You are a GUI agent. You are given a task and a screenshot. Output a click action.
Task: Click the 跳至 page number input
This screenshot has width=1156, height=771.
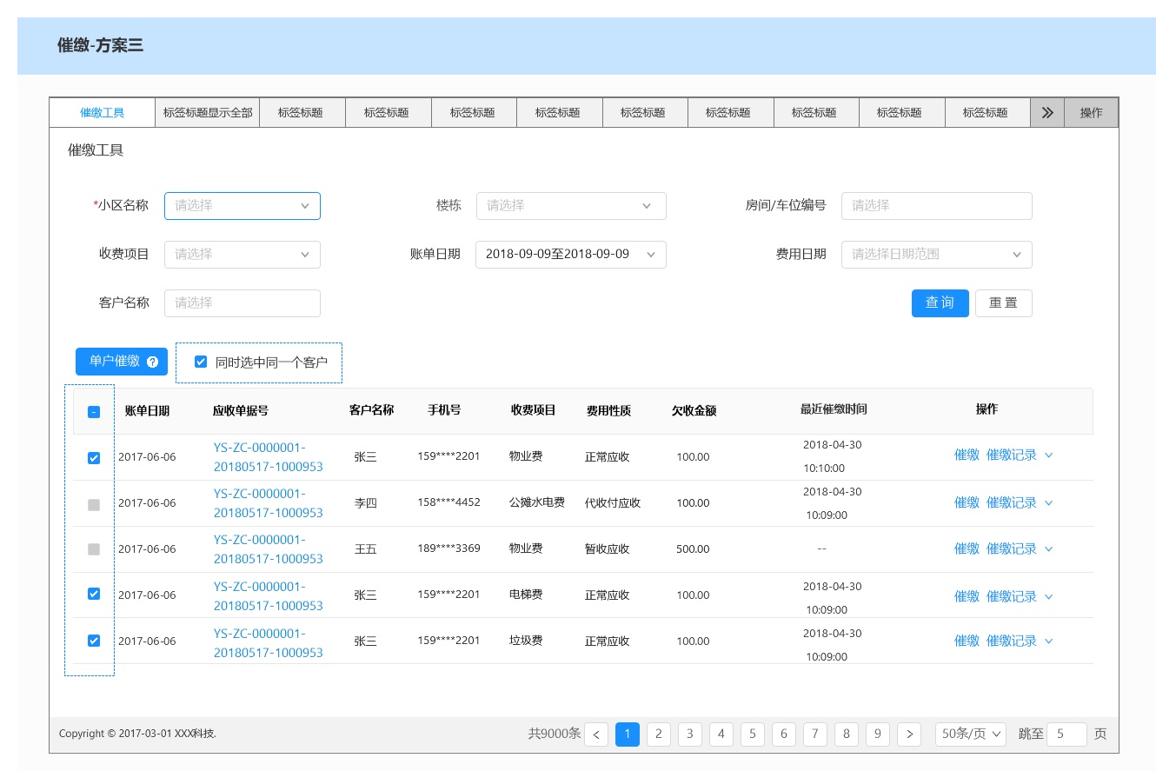(1066, 734)
